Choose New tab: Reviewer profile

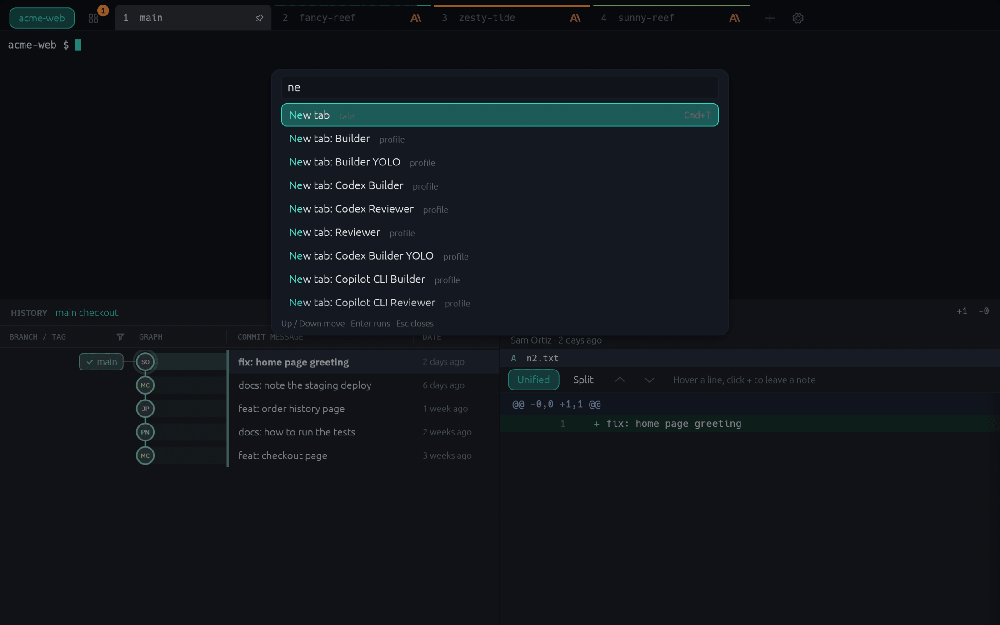tap(500, 232)
